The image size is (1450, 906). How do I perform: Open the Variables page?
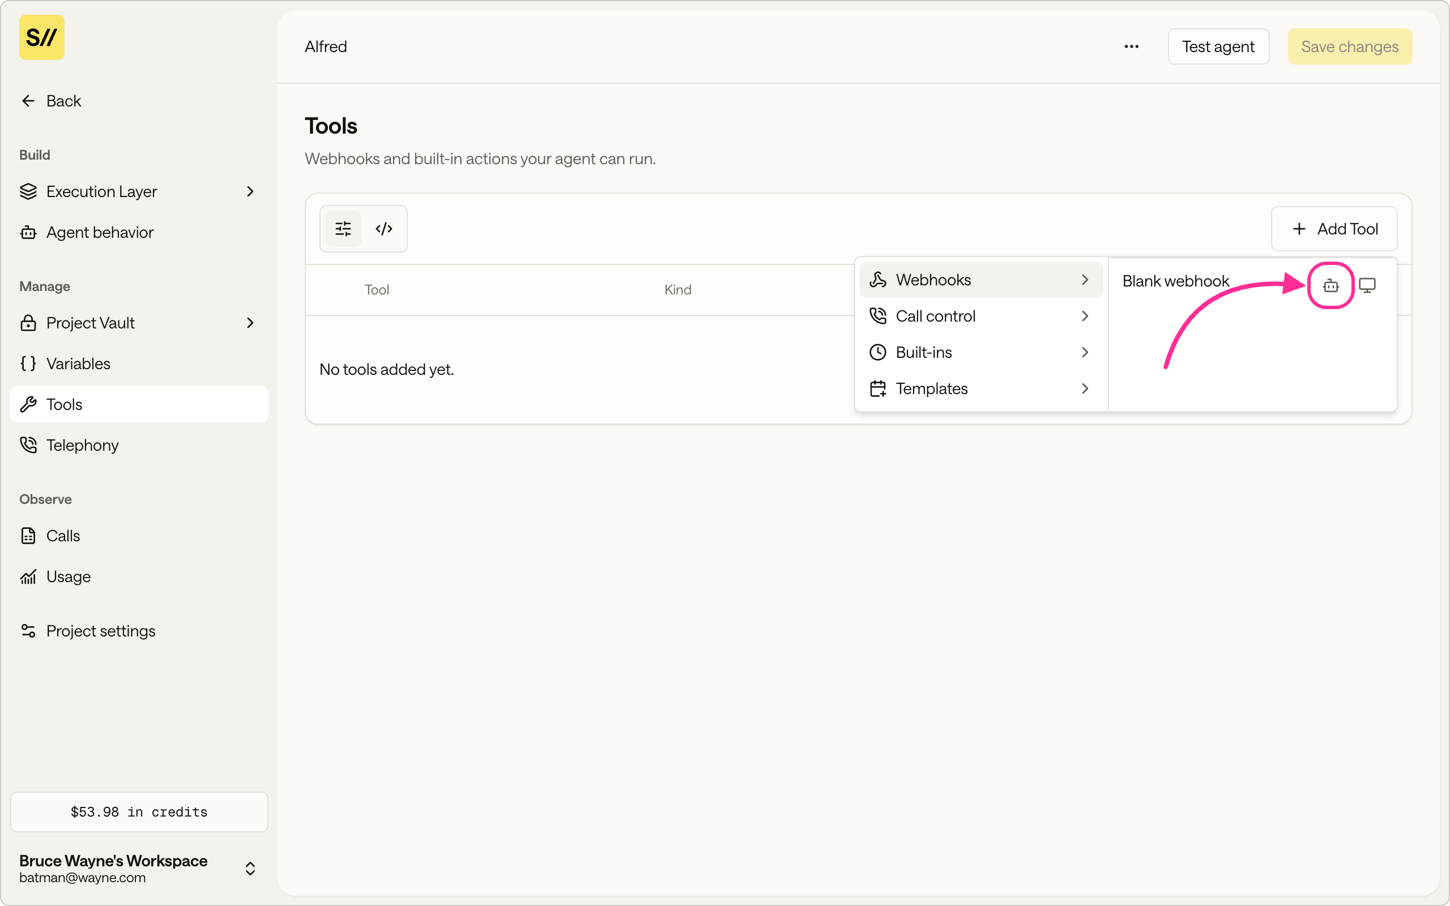click(x=139, y=364)
